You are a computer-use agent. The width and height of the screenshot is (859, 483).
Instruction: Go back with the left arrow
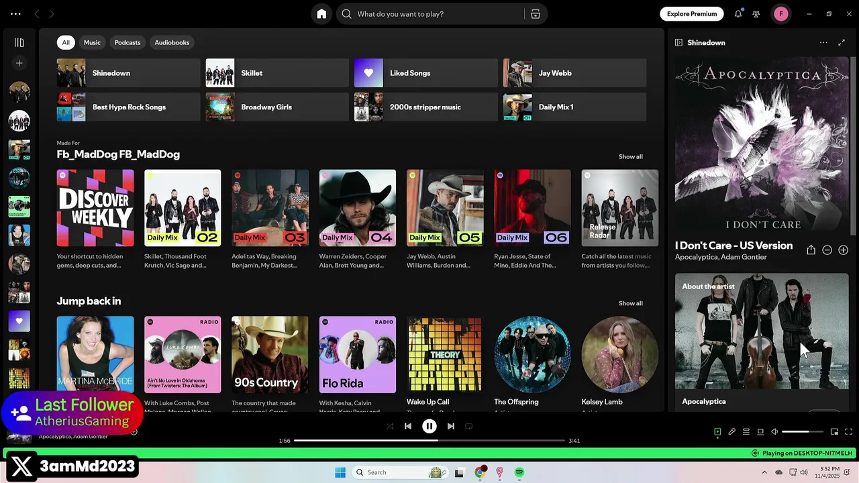click(x=37, y=13)
